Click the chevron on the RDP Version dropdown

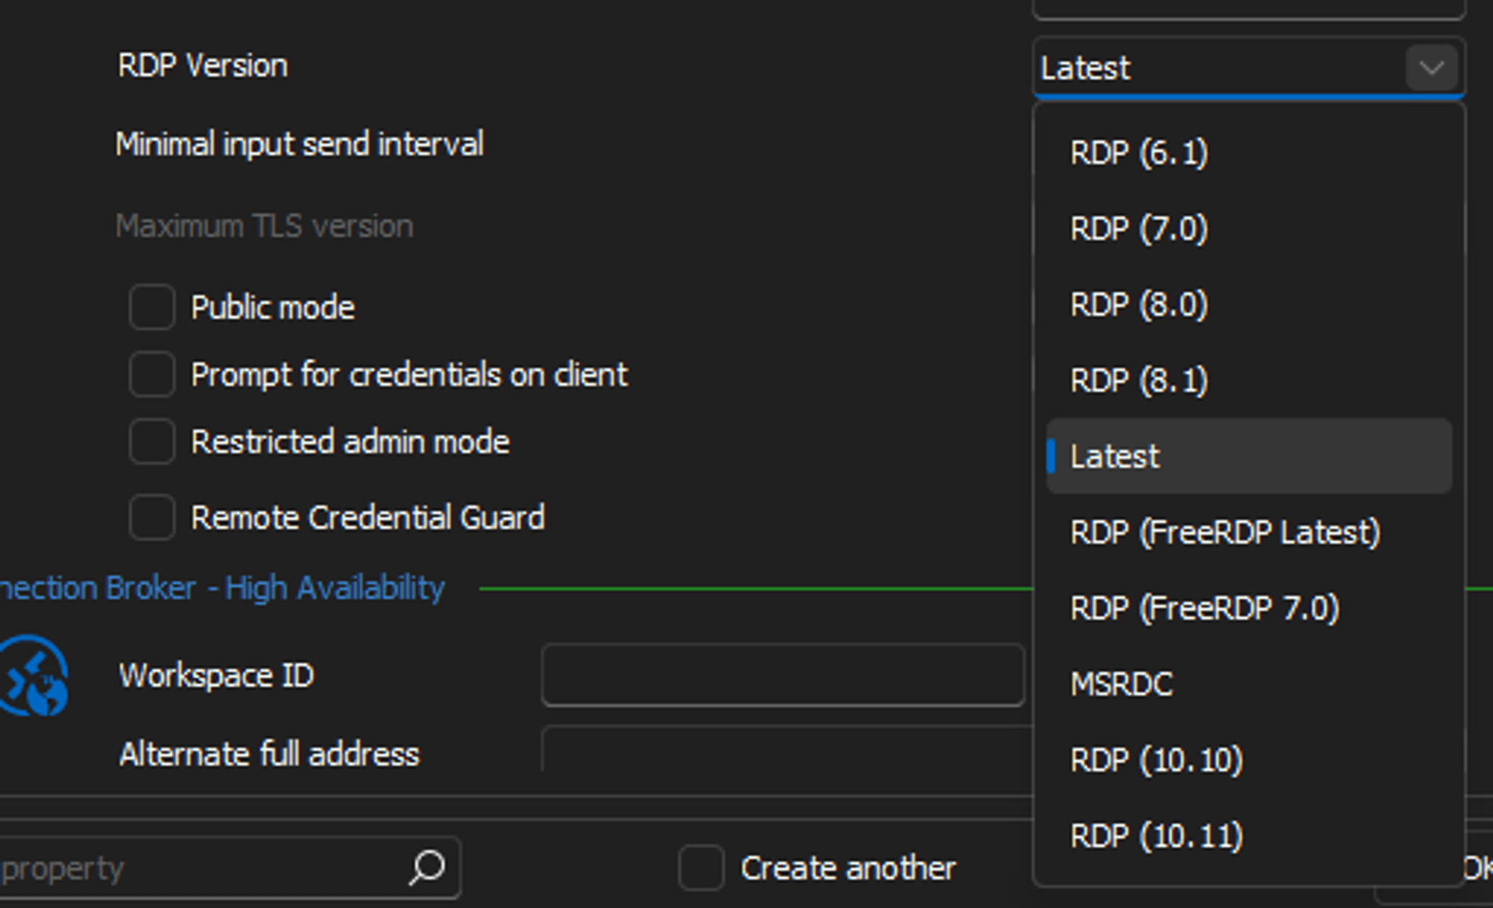pos(1431,68)
